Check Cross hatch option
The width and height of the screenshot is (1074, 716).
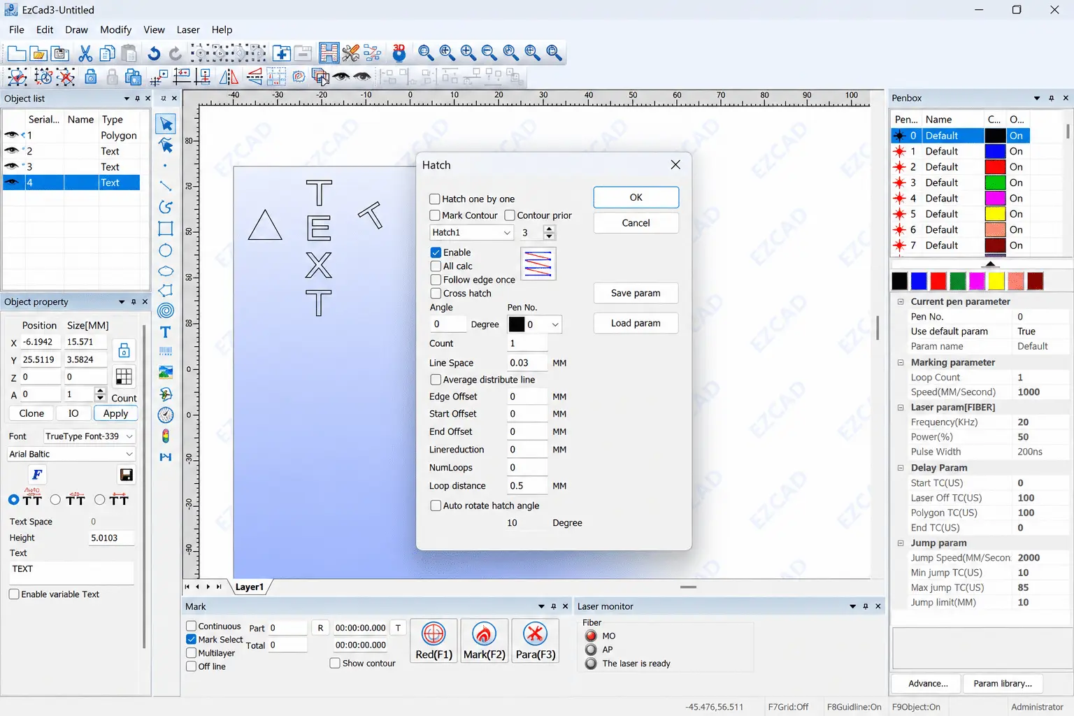pyautogui.click(x=436, y=294)
